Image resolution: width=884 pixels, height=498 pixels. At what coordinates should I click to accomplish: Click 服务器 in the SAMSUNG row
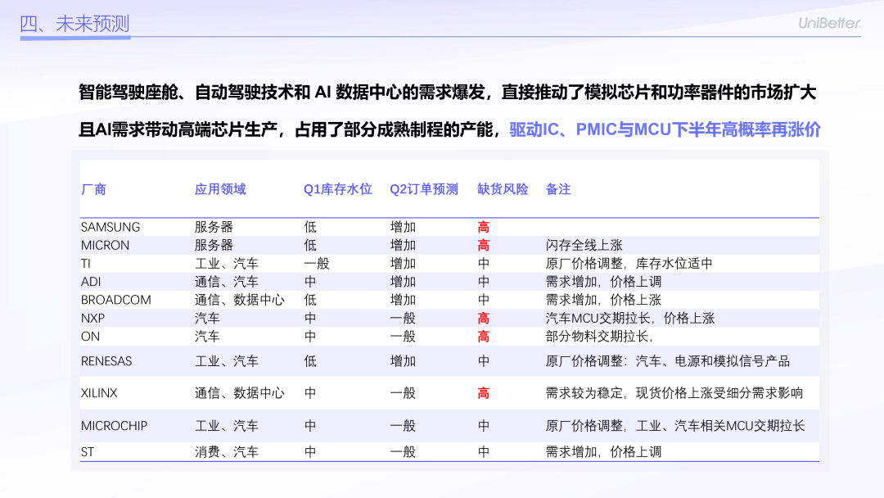214,227
